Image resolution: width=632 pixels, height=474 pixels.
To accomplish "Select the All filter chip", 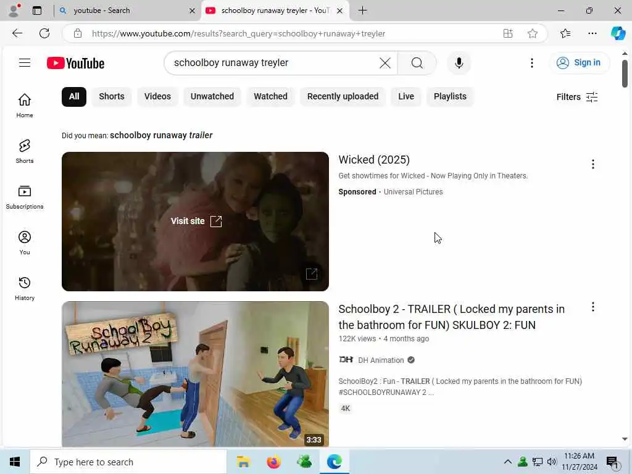I will point(74,97).
